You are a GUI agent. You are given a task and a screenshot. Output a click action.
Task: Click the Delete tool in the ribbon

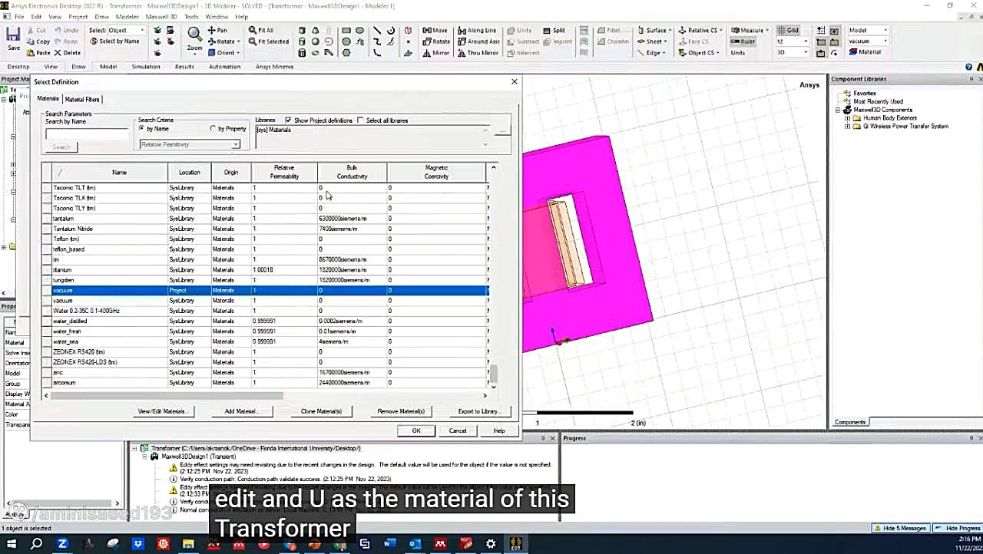(68, 53)
